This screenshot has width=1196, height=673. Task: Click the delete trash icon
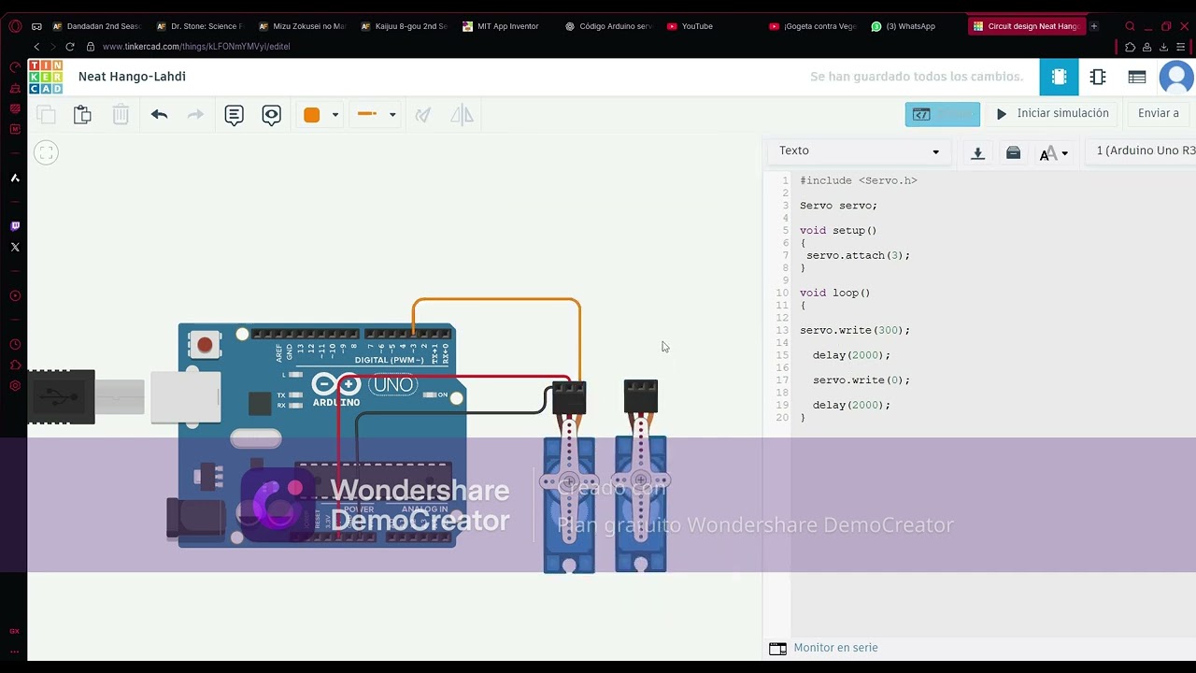(121, 114)
